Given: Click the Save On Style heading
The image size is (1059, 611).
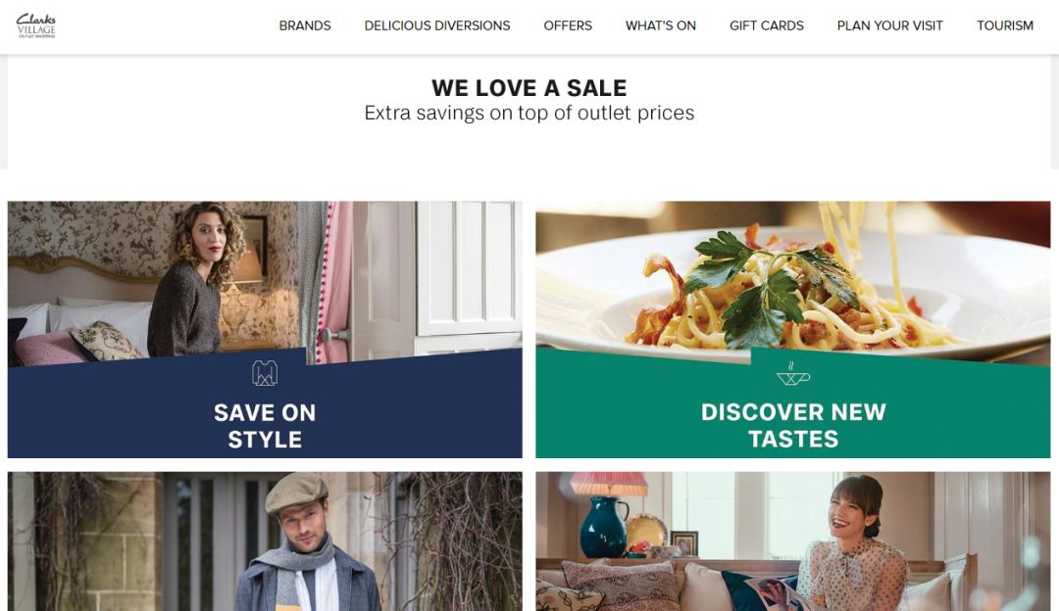Looking at the screenshot, I should pyautogui.click(x=265, y=426).
